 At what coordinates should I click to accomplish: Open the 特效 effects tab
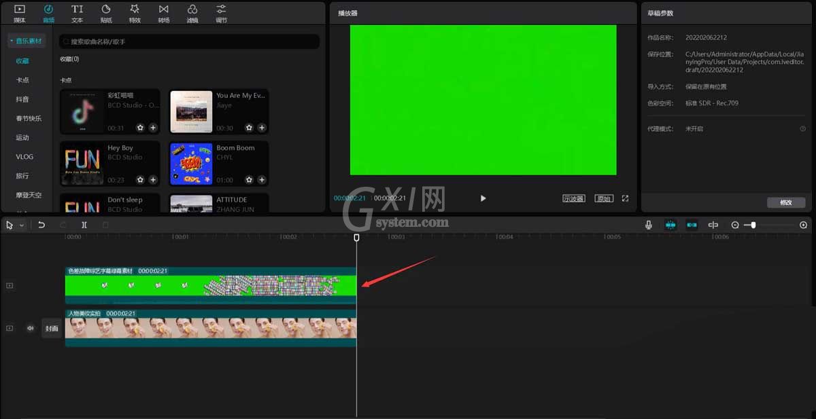(x=135, y=13)
